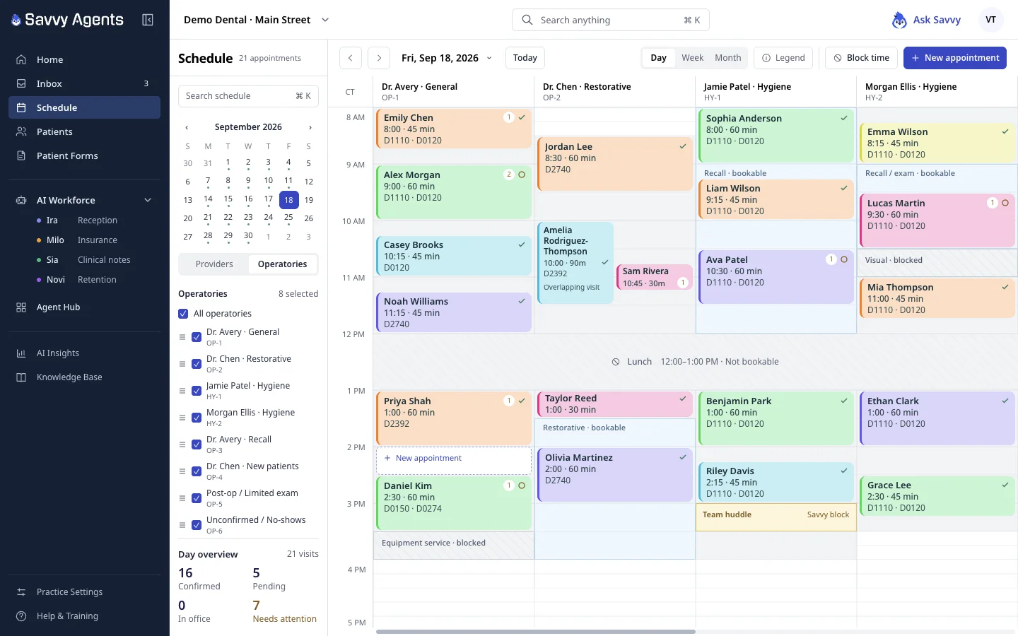This screenshot has width=1018, height=636.
Task: Show next month in mini calendar
Action: pyautogui.click(x=310, y=127)
